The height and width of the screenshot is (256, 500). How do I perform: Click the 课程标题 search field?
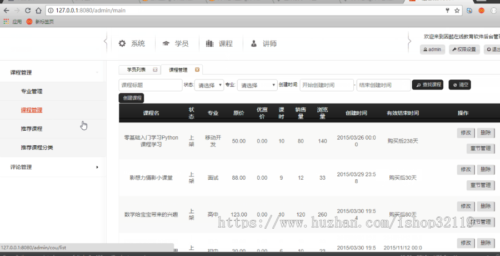tap(151, 85)
